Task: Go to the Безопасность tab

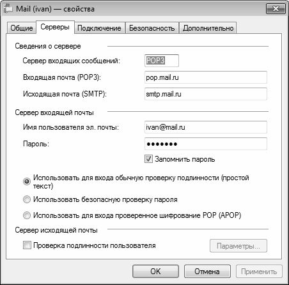Action: coord(152,28)
